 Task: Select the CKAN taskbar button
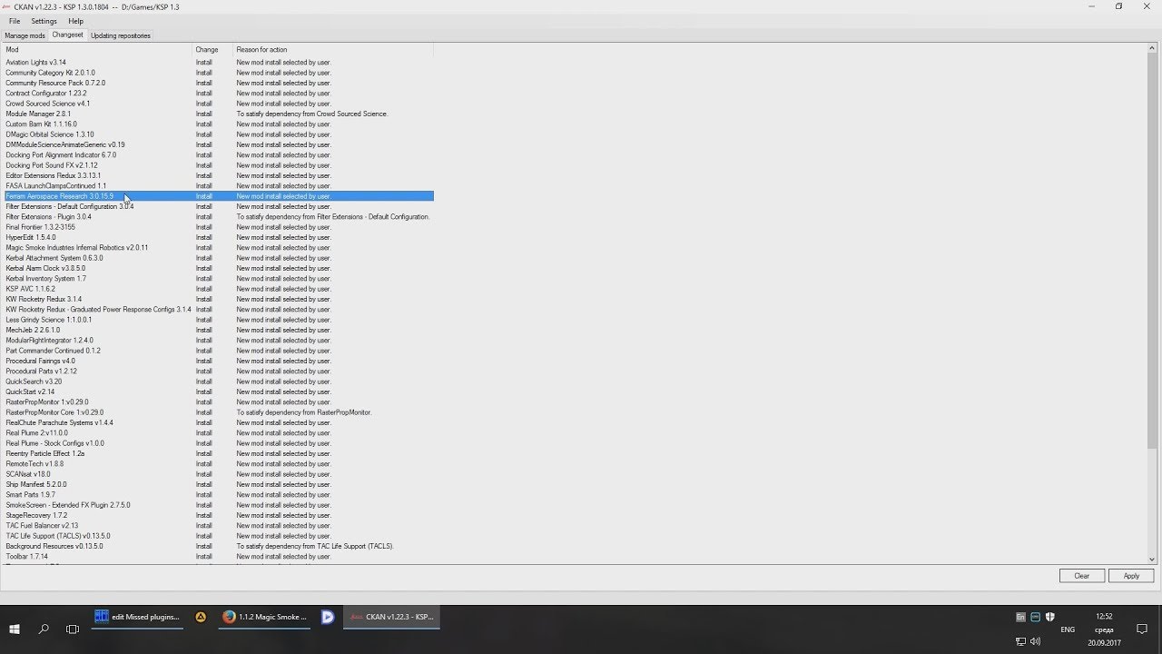coord(391,617)
